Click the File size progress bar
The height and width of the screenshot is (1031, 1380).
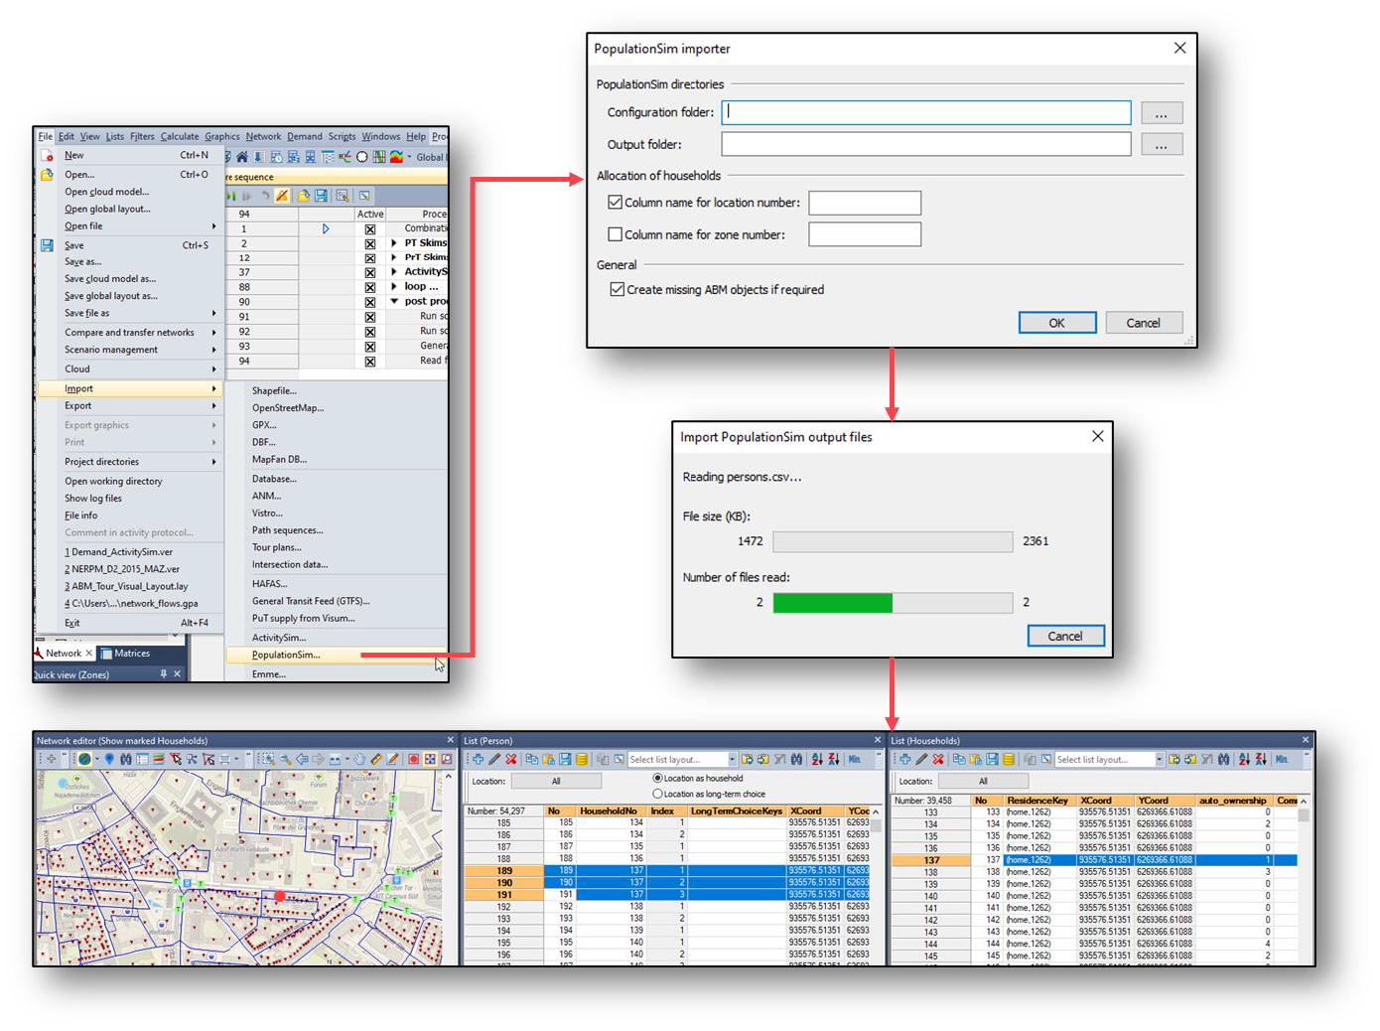click(x=893, y=541)
